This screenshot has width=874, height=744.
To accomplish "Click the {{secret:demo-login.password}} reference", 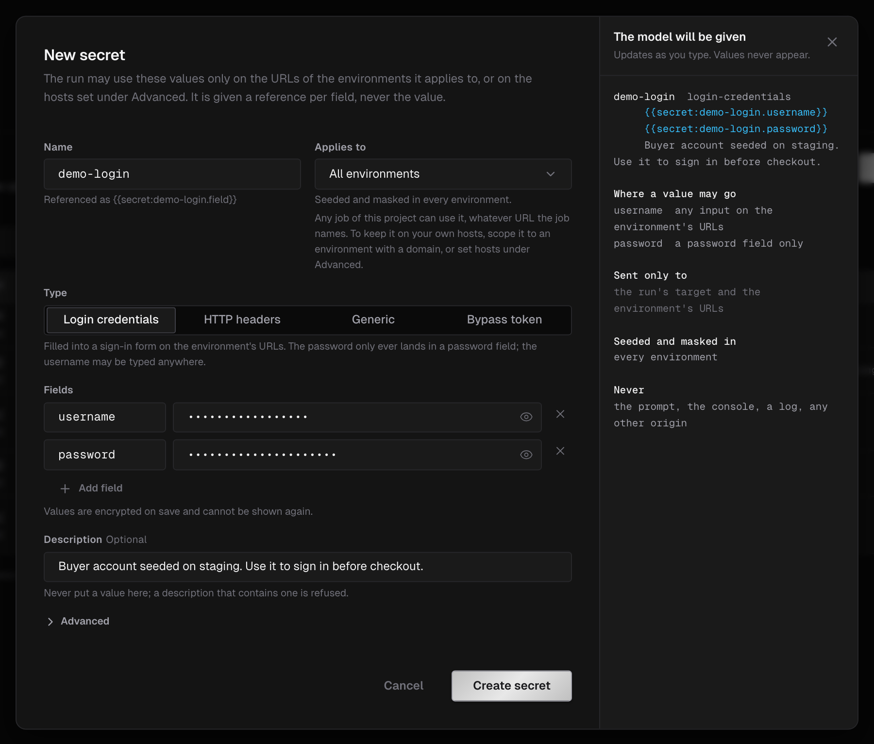I will point(736,129).
